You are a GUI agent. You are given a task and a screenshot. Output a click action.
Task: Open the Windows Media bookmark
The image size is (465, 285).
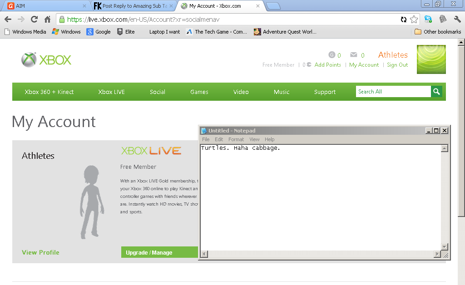tap(25, 32)
